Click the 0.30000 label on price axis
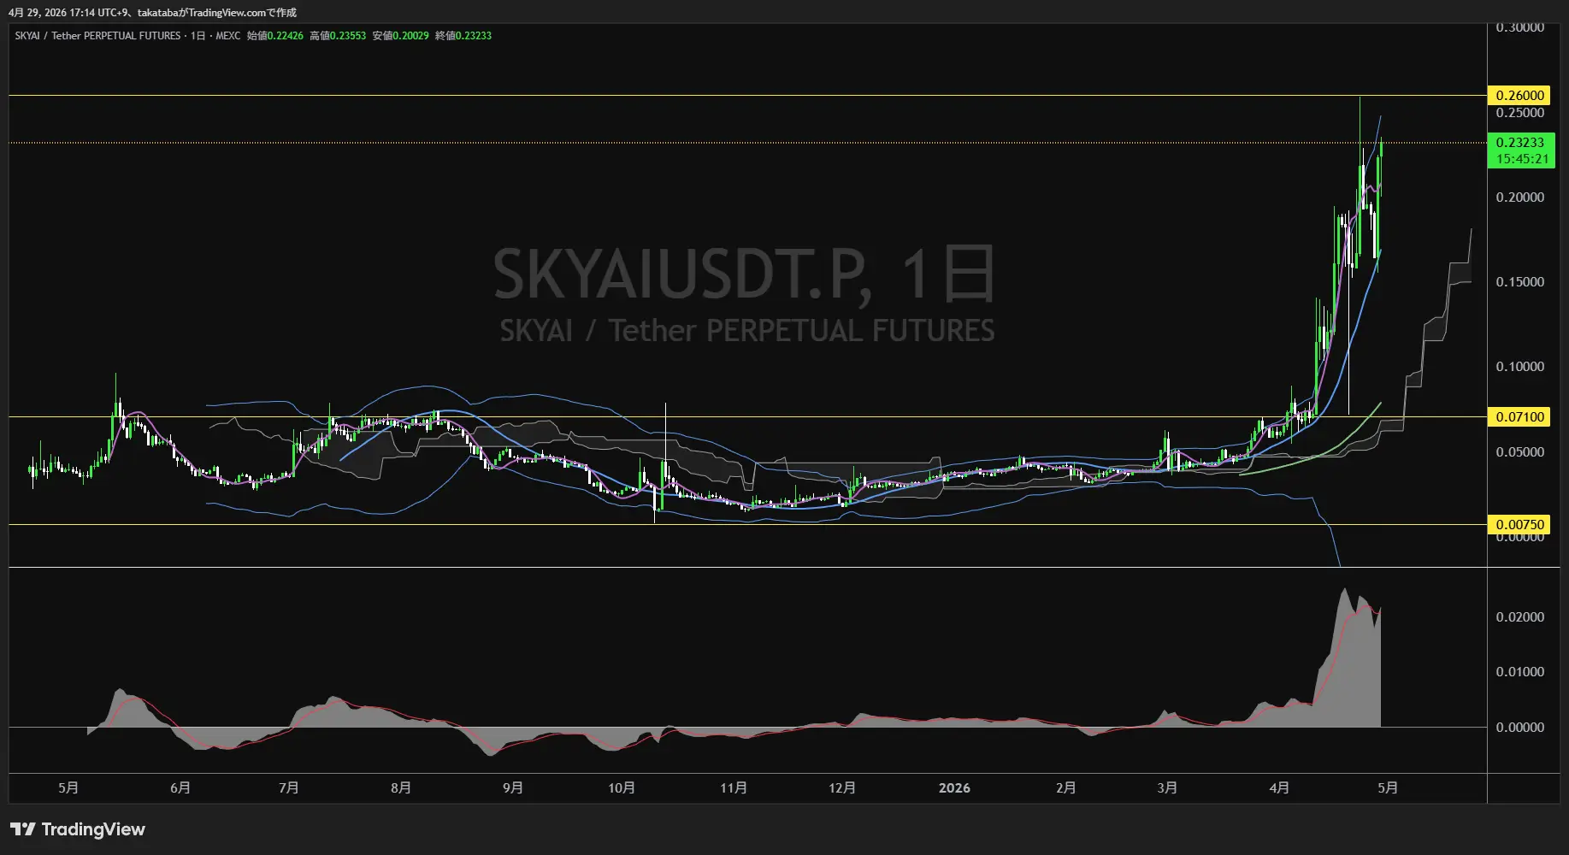The width and height of the screenshot is (1569, 855). [1519, 27]
